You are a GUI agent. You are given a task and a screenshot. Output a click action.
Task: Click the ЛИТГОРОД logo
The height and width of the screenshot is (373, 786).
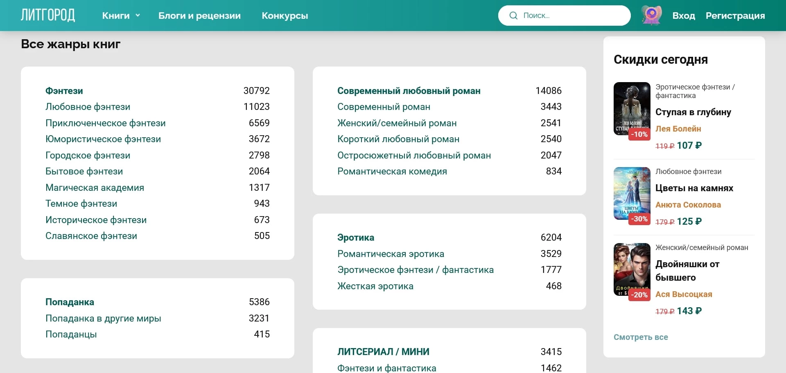pos(48,15)
